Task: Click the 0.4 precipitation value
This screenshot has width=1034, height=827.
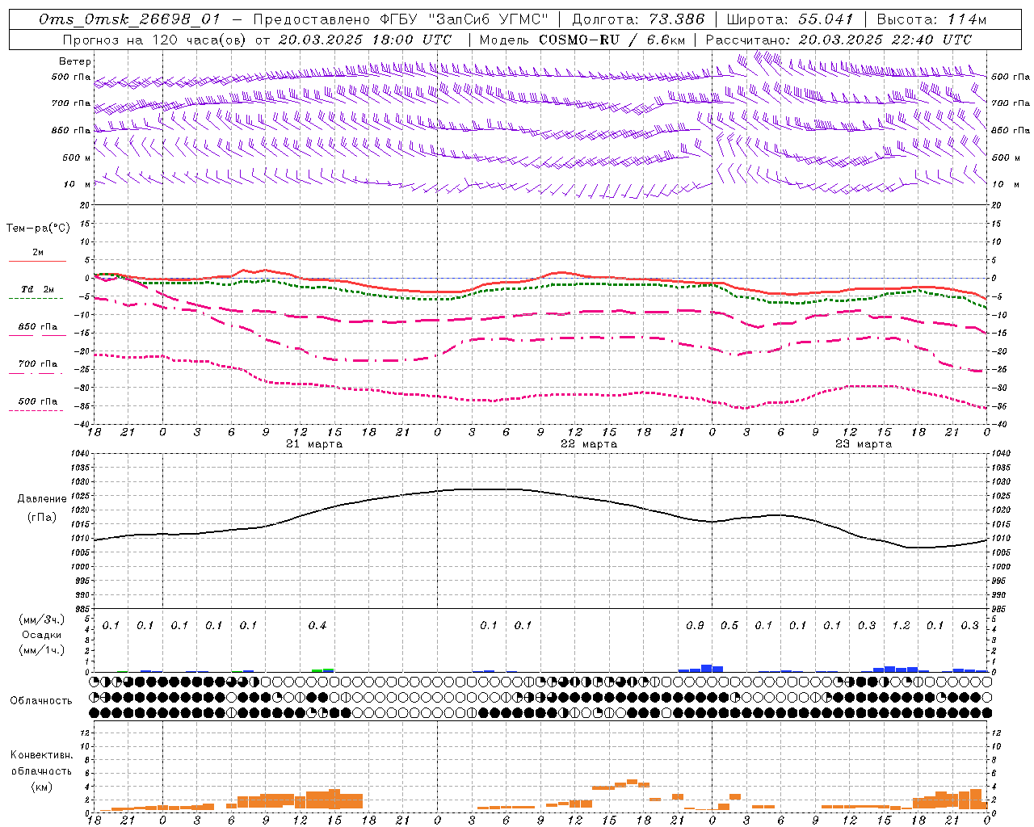Action: [317, 626]
